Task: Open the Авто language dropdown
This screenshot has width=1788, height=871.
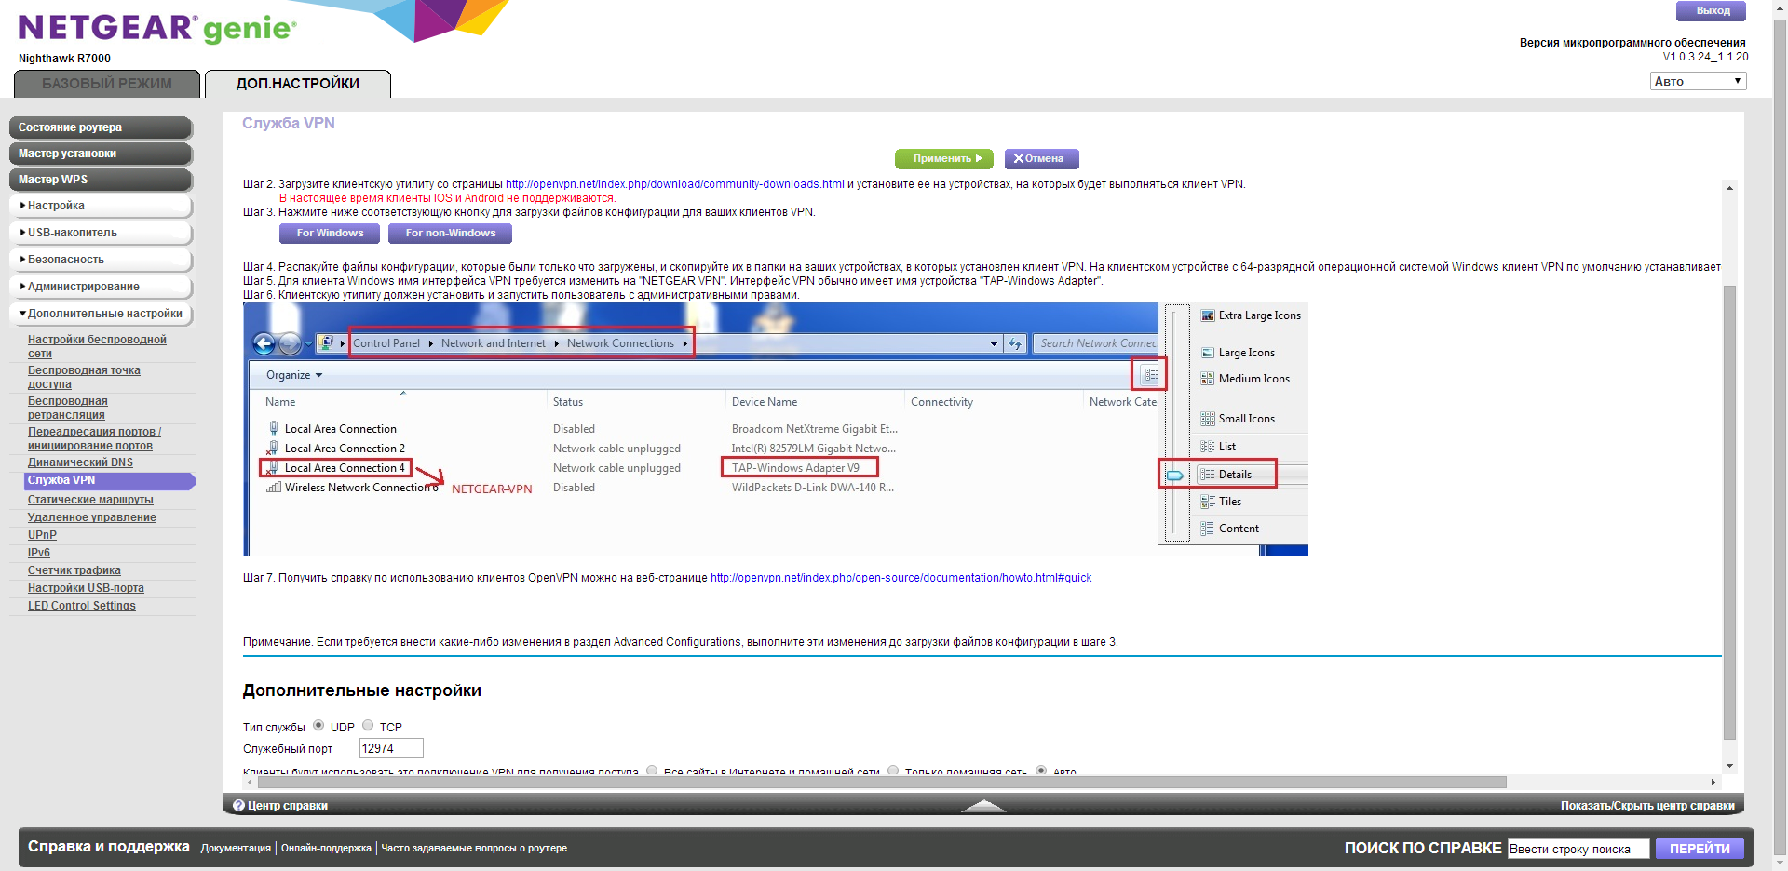Action: [x=1698, y=81]
